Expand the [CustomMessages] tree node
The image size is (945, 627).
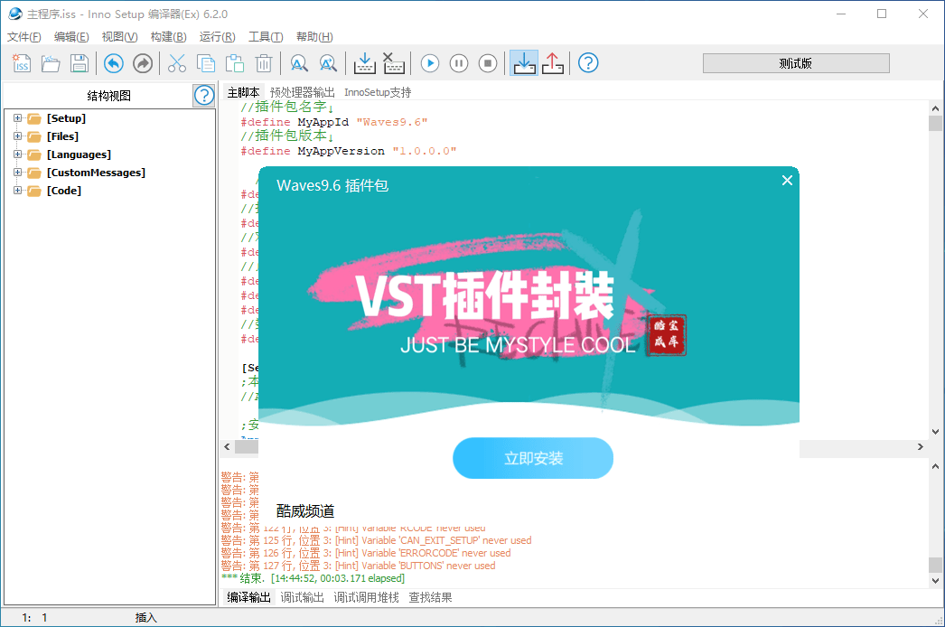click(17, 173)
